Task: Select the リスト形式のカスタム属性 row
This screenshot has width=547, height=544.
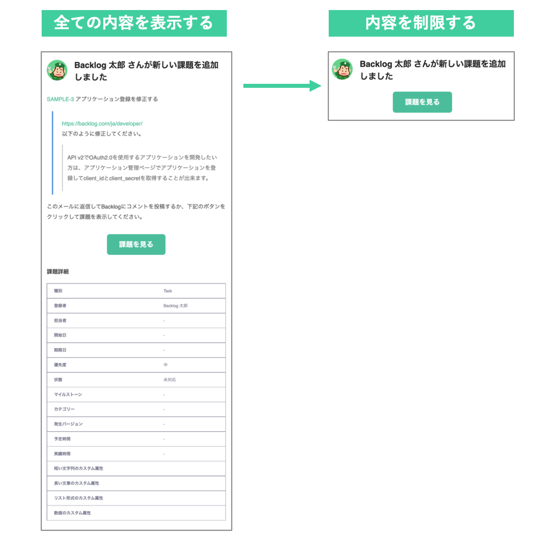Action: [x=136, y=498]
